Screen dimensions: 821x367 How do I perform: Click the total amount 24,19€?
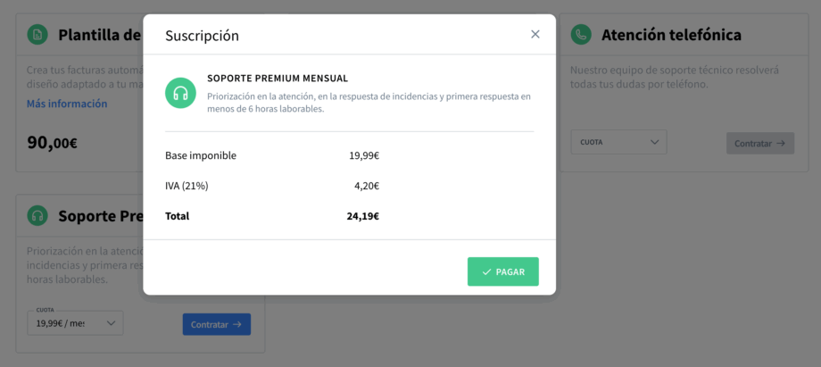click(x=362, y=216)
